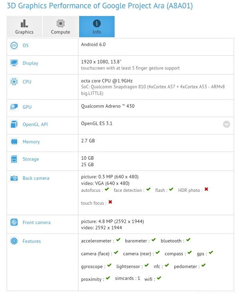The height and width of the screenshot is (293, 241).
Task: Click the bar chart icon in Graphics tab
Action: pyautogui.click(x=25, y=24)
